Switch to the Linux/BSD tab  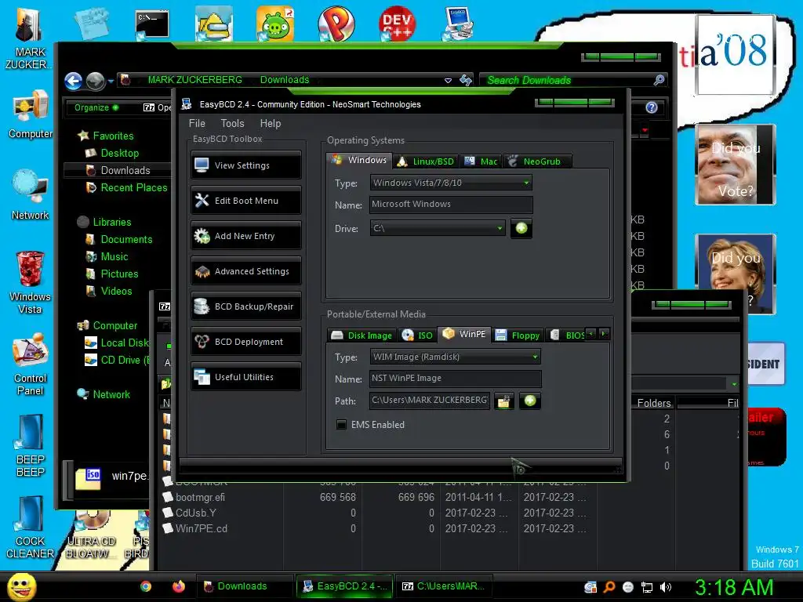click(x=426, y=161)
